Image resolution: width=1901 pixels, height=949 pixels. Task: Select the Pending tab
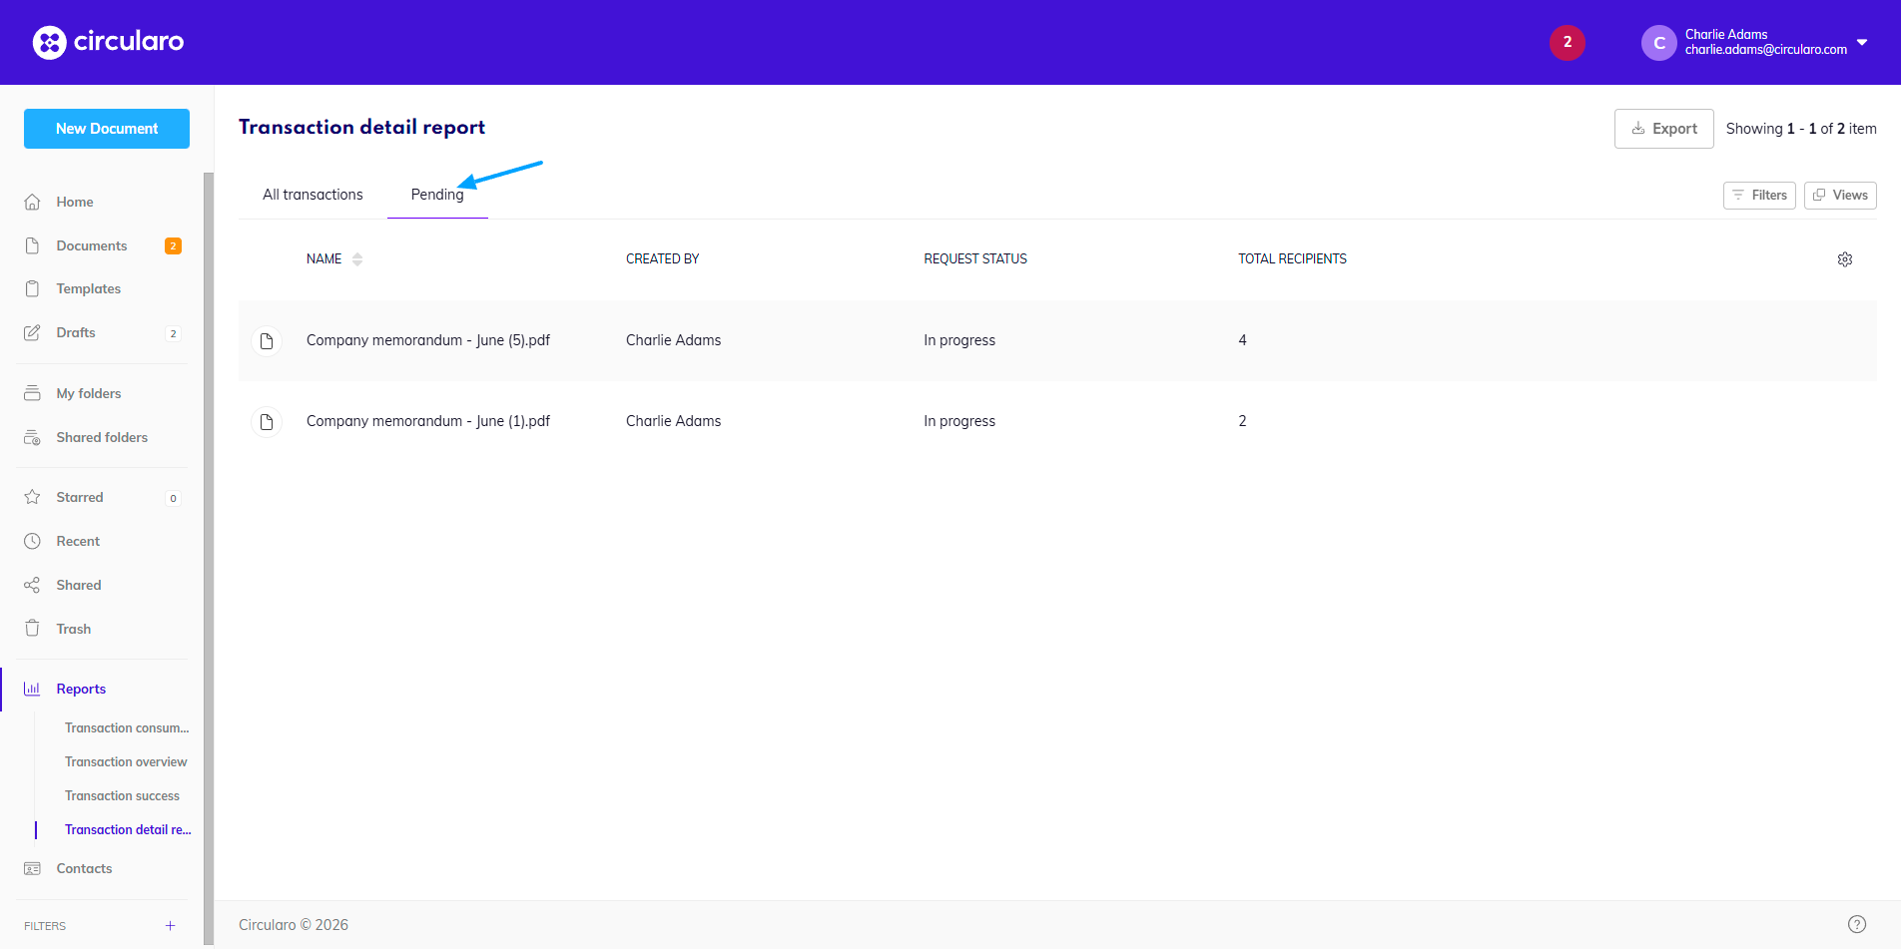click(437, 195)
